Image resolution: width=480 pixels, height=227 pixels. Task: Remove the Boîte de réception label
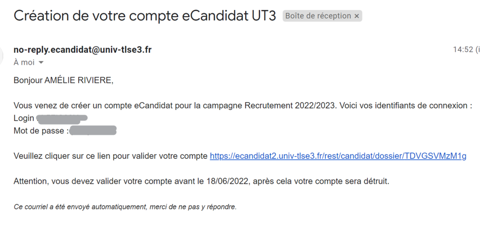point(357,16)
